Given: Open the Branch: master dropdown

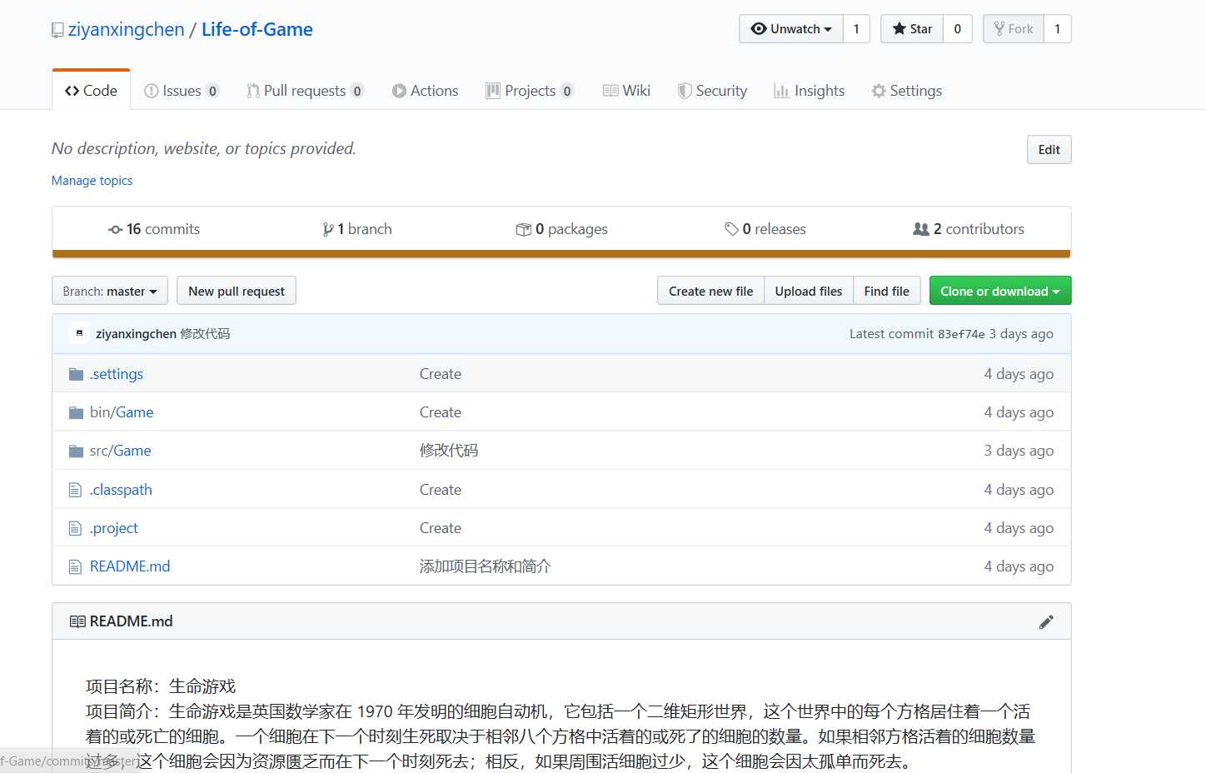Looking at the screenshot, I should pos(110,291).
